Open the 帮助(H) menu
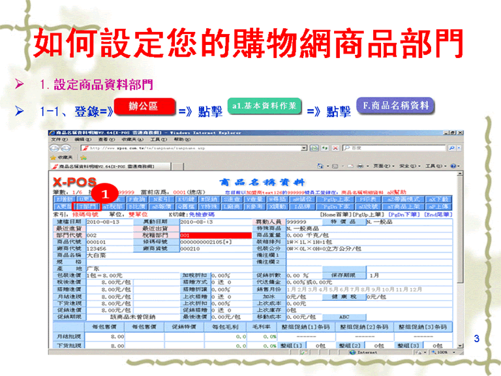 click(x=182, y=140)
